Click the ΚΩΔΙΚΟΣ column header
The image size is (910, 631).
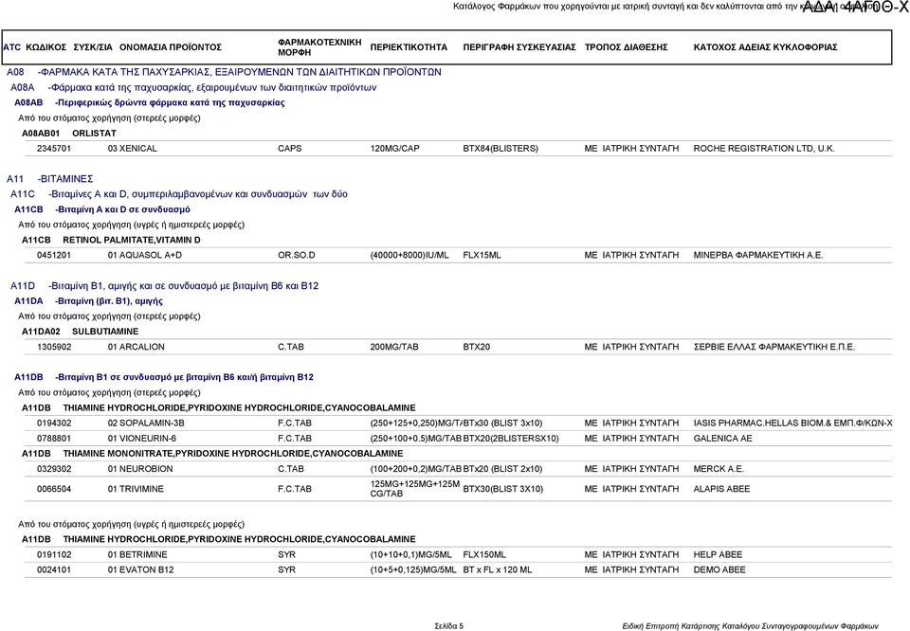pos(46,47)
